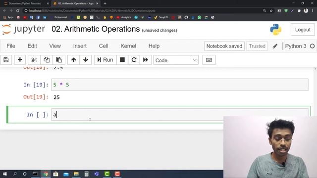Click the notebook vertical scrollbar up arrow
Image resolution: width=317 pixels, height=178 pixels.
coord(315,69)
